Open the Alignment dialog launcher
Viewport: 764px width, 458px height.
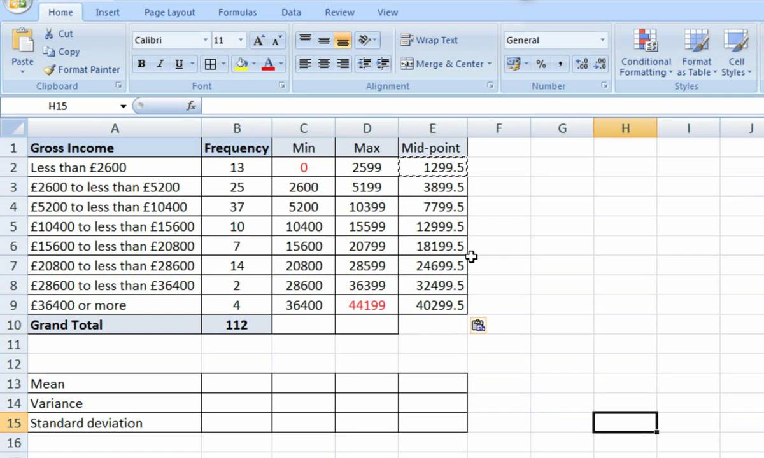(x=490, y=85)
